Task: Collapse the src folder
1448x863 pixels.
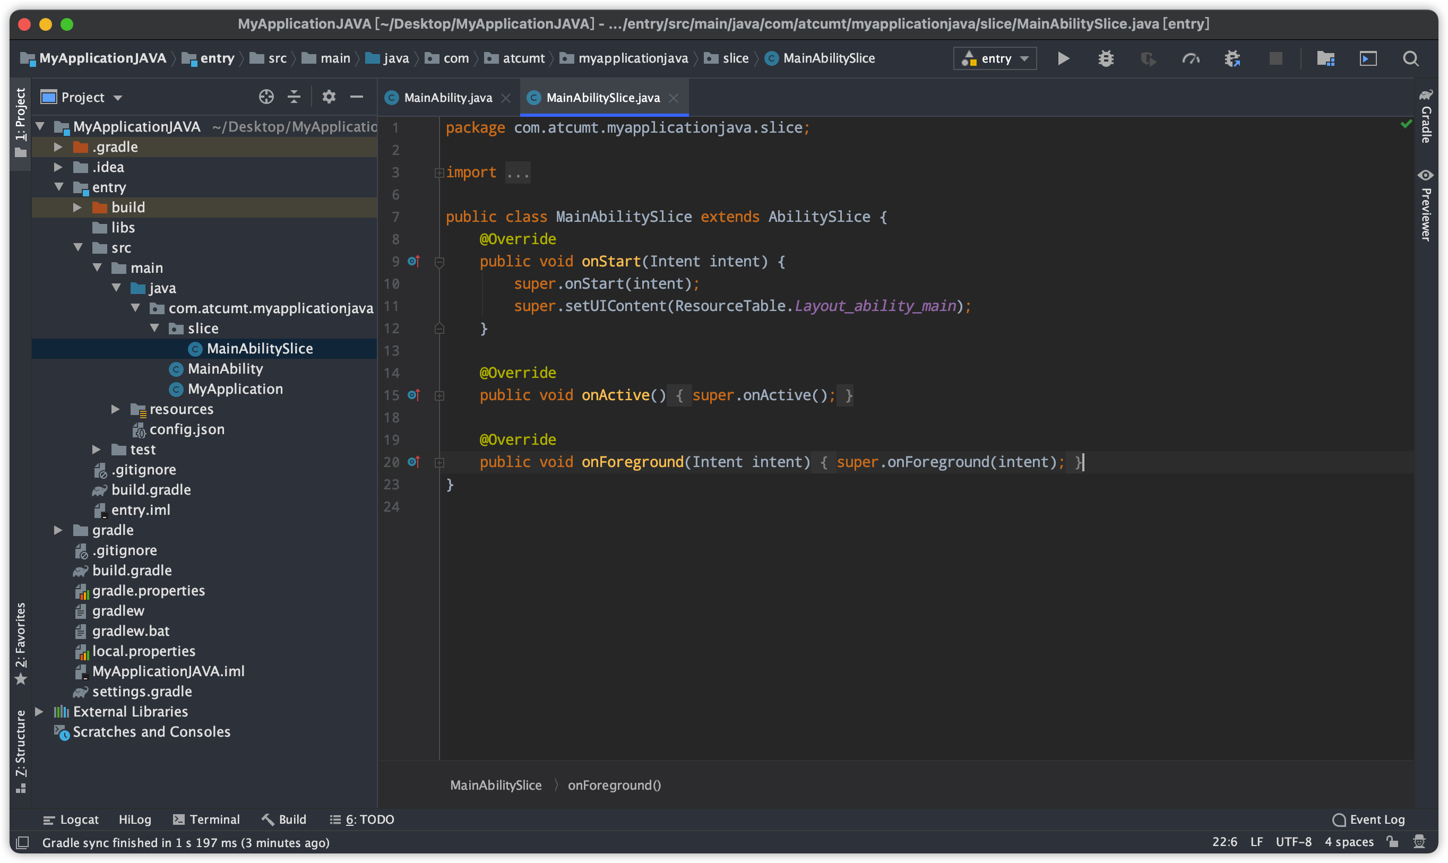Action: pos(78,247)
